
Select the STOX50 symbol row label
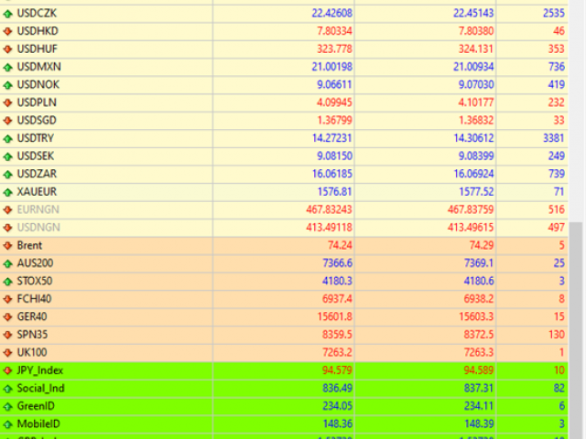tap(35, 282)
